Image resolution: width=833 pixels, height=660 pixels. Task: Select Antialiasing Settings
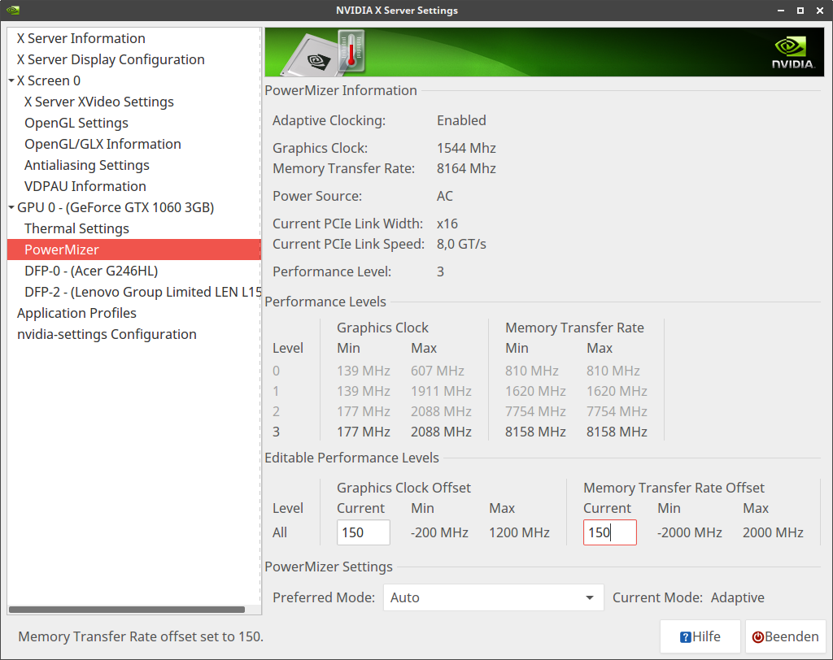tap(86, 166)
